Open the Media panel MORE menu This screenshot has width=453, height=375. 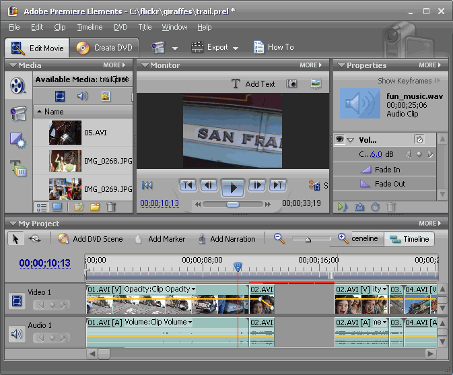pyautogui.click(x=114, y=65)
